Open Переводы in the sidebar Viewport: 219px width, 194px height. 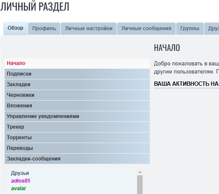[x=77, y=148]
